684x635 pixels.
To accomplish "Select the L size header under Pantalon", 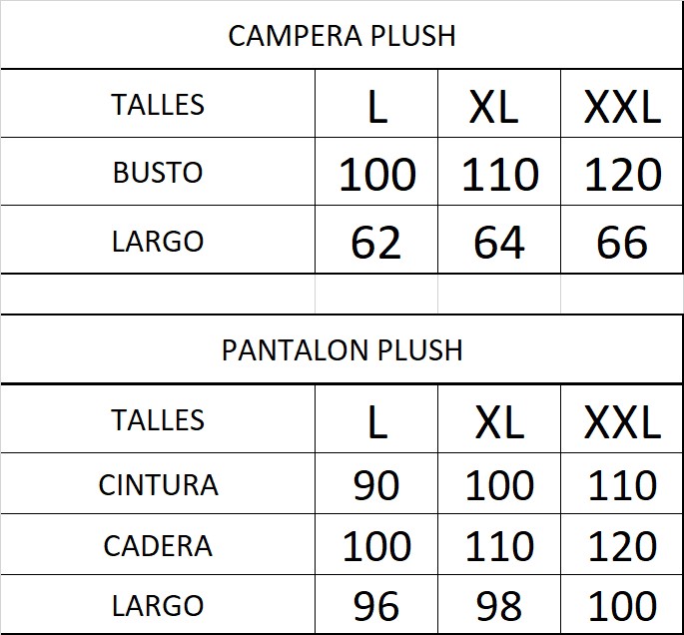I will (x=376, y=423).
